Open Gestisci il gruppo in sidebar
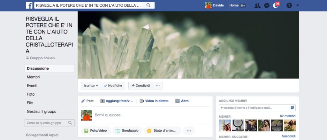The height and width of the screenshot is (140, 327). [42, 112]
